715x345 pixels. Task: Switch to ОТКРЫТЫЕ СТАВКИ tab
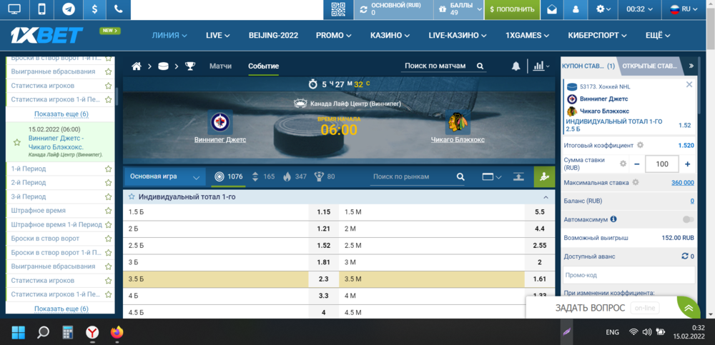point(649,66)
